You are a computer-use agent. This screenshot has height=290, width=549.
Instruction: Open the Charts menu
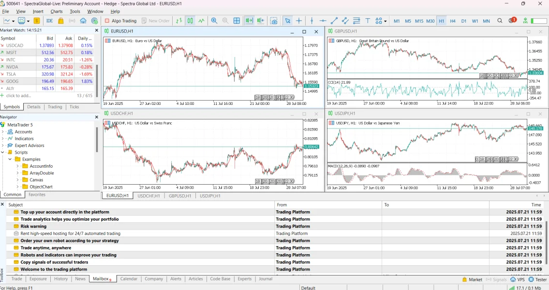[57, 11]
